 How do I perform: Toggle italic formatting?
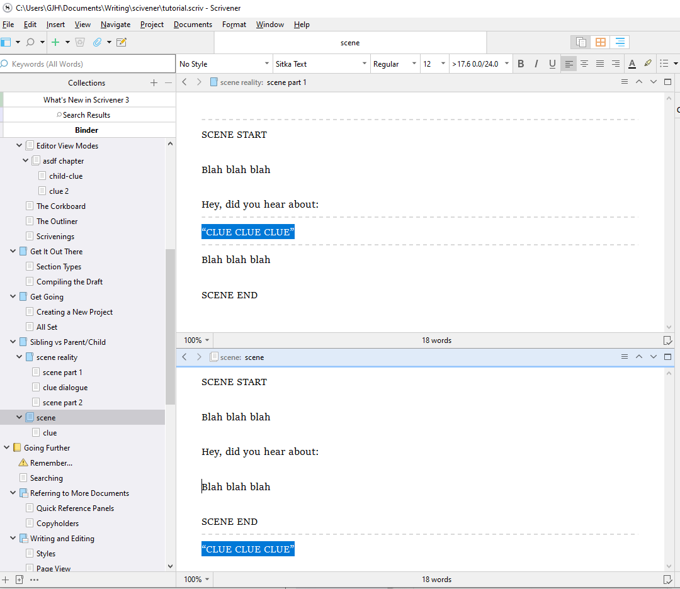click(536, 64)
